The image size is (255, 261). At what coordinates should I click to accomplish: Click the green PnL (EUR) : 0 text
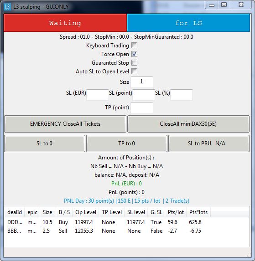(126, 184)
